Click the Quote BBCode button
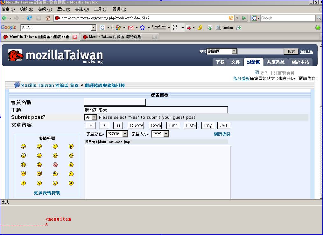 coord(136,125)
